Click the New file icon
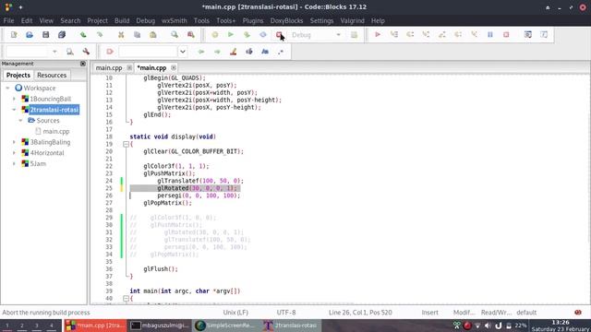 pos(14,35)
